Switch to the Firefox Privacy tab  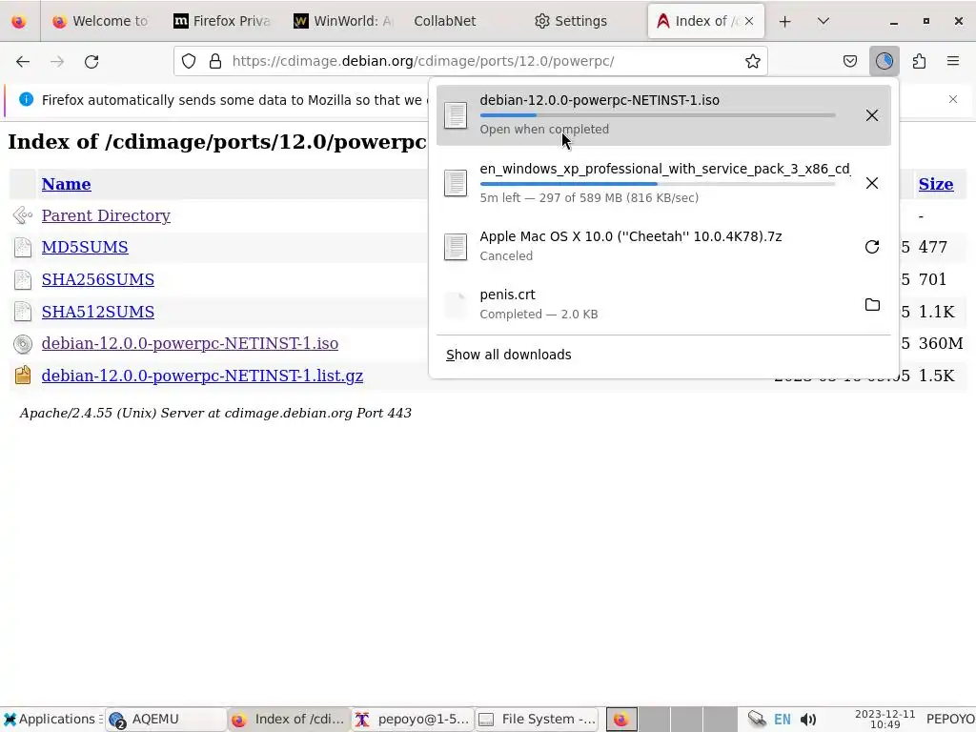tap(221, 21)
